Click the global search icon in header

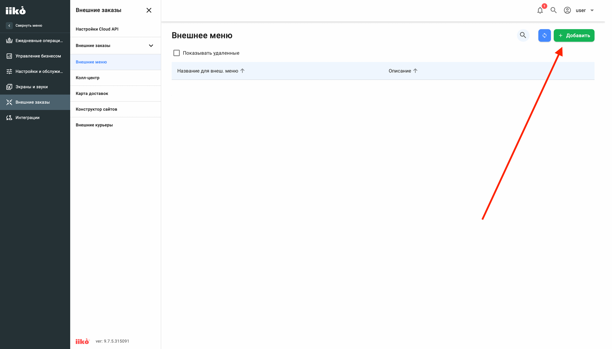(x=553, y=10)
